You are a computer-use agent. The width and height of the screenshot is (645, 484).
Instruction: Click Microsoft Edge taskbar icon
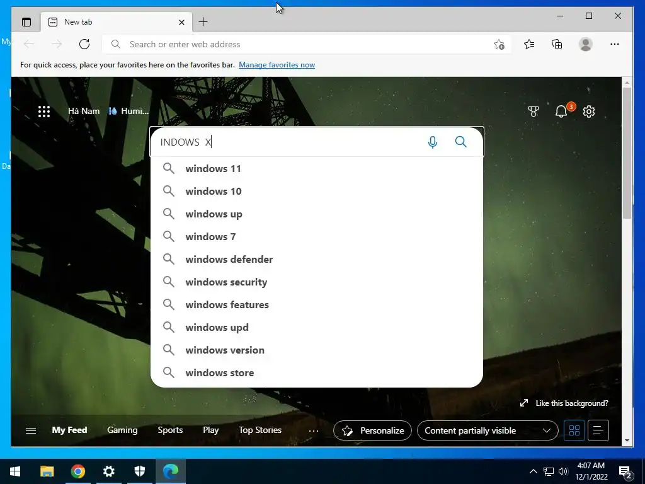(x=171, y=471)
